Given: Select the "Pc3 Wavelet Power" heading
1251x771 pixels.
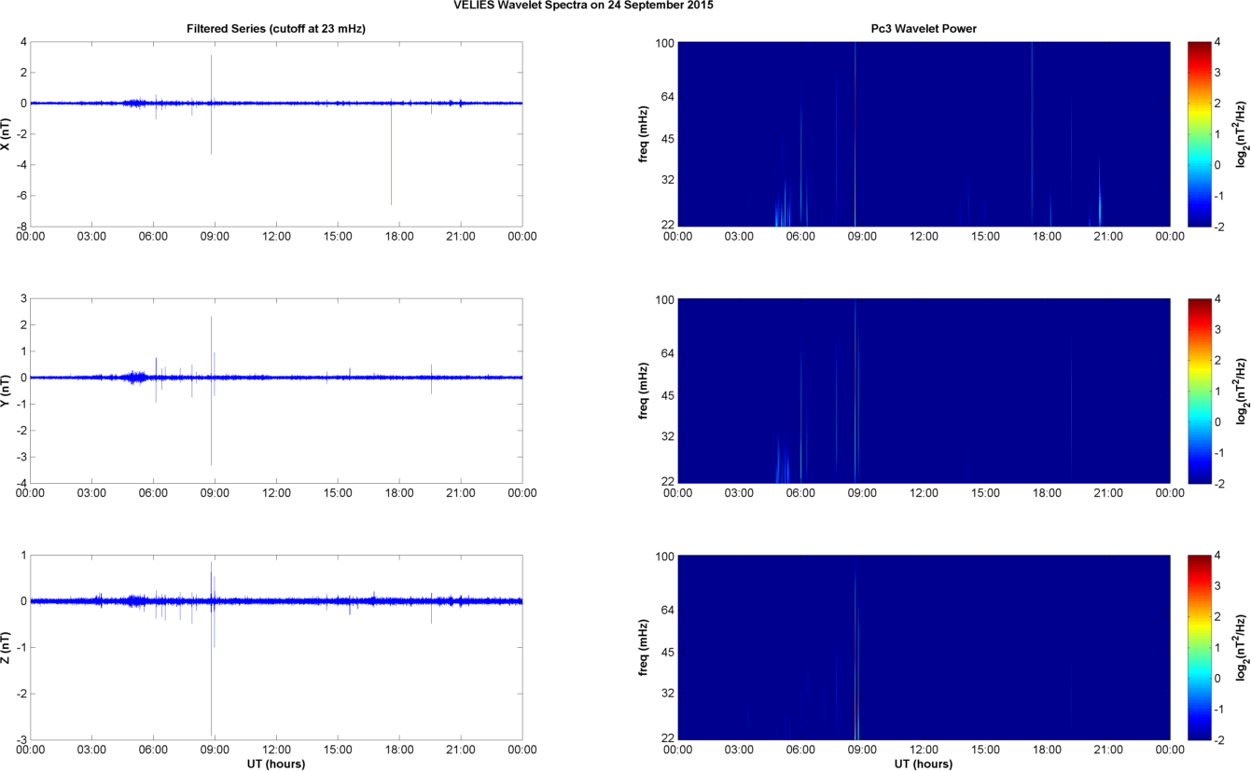Looking at the screenshot, I should (x=923, y=29).
